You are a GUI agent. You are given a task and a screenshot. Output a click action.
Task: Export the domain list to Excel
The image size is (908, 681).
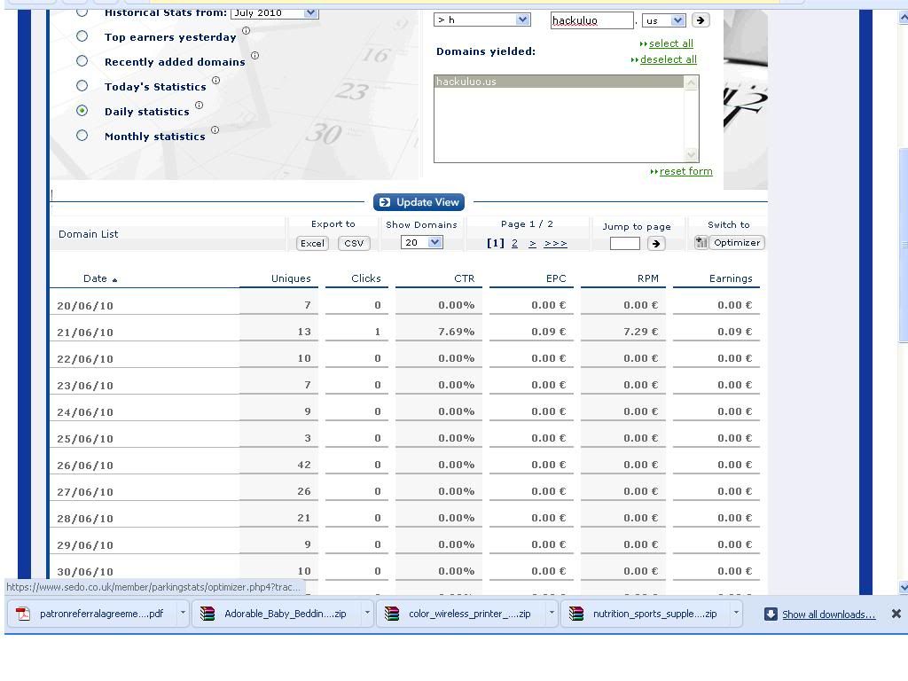coord(312,244)
